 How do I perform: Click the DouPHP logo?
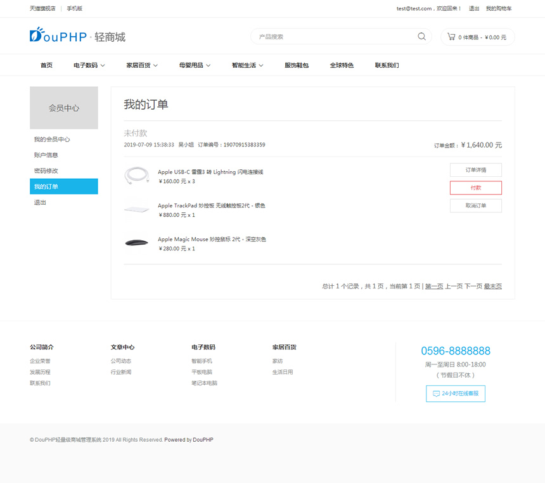click(77, 35)
